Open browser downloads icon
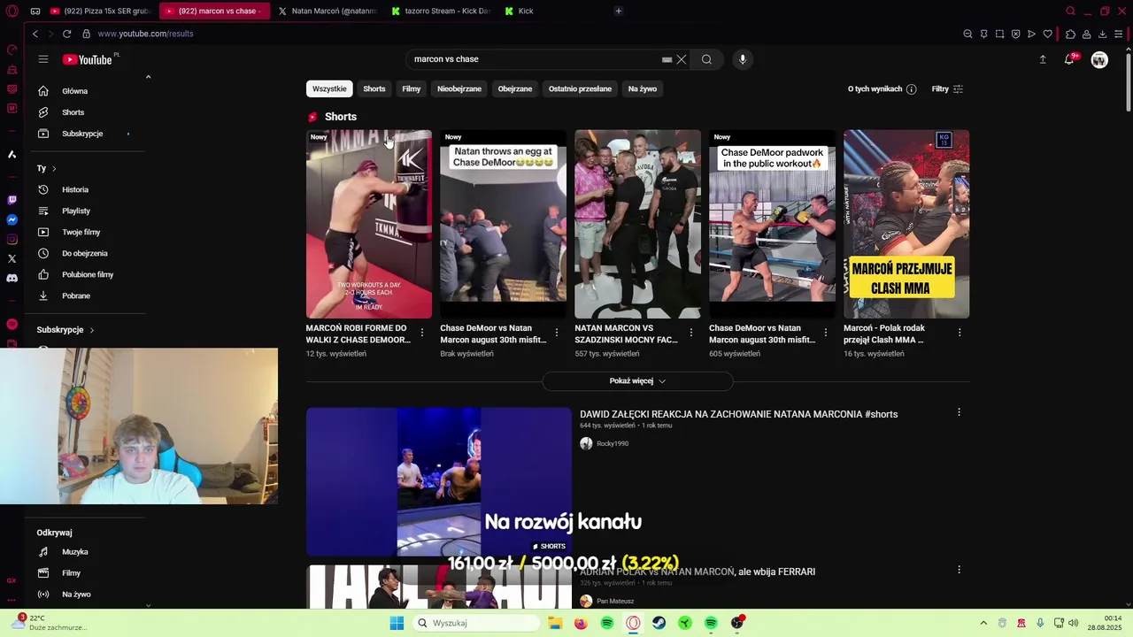 click(1102, 34)
